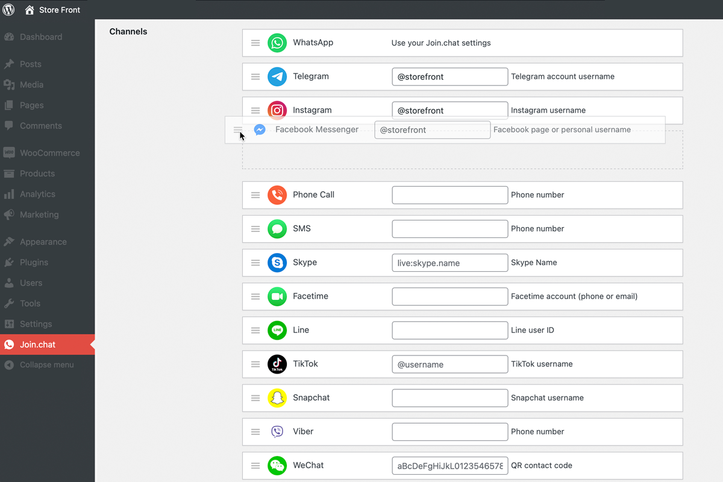Focus the Line user ID field
Image resolution: width=723 pixels, height=482 pixels.
(x=450, y=330)
